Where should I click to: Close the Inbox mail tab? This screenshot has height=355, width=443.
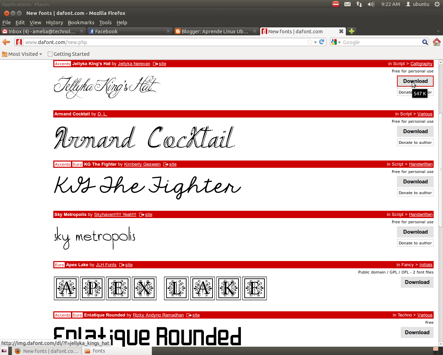pos(82,31)
